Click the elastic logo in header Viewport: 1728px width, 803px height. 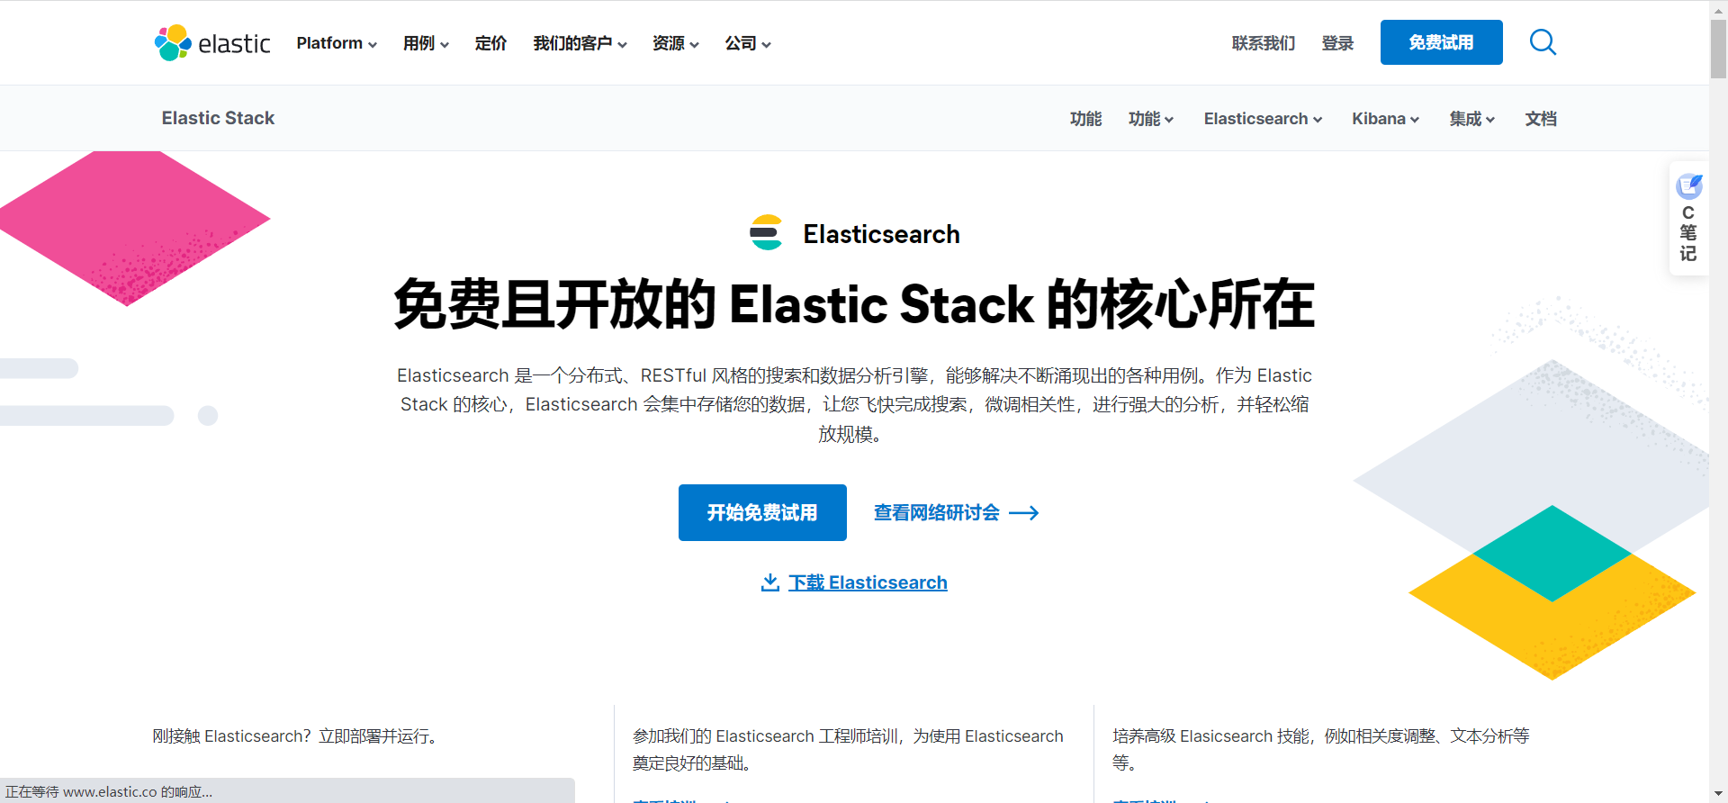[x=212, y=43]
